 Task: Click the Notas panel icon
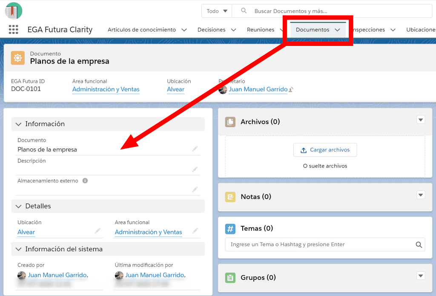230,196
